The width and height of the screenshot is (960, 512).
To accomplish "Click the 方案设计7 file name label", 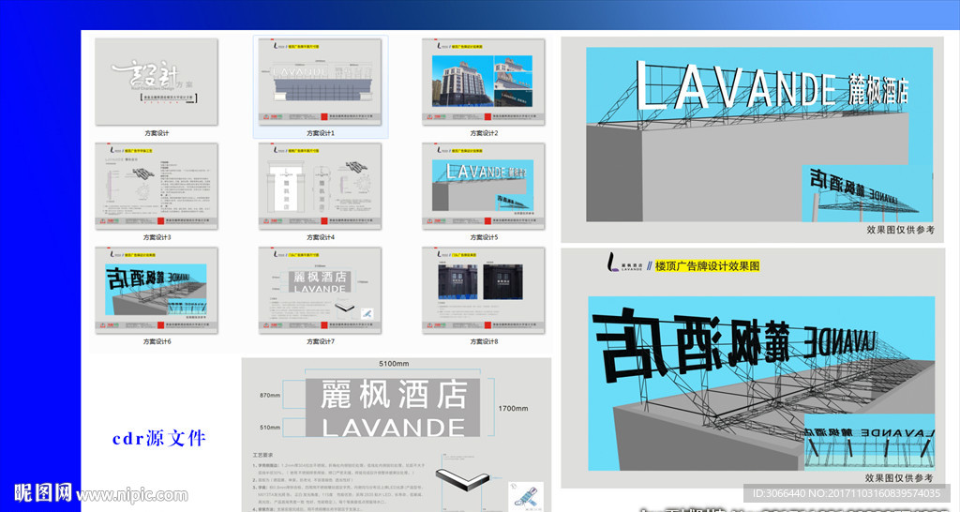I will point(321,341).
